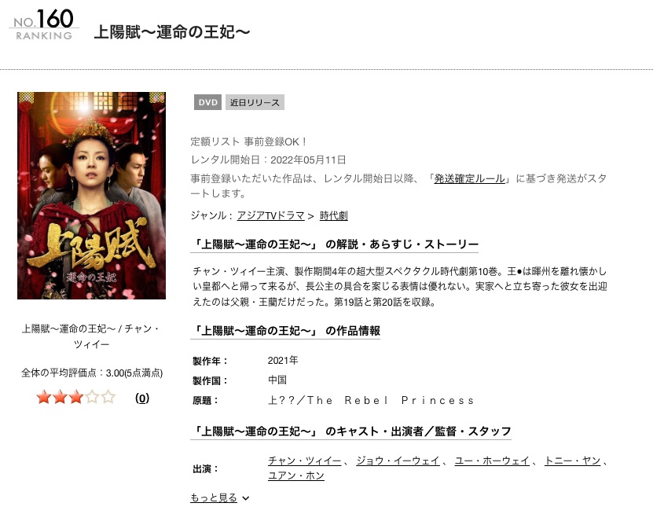This screenshot has height=514, width=653.
Task: Click the 近日リリース badge
Action: click(255, 102)
